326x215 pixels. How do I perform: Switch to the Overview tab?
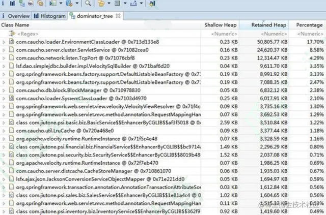(16, 16)
